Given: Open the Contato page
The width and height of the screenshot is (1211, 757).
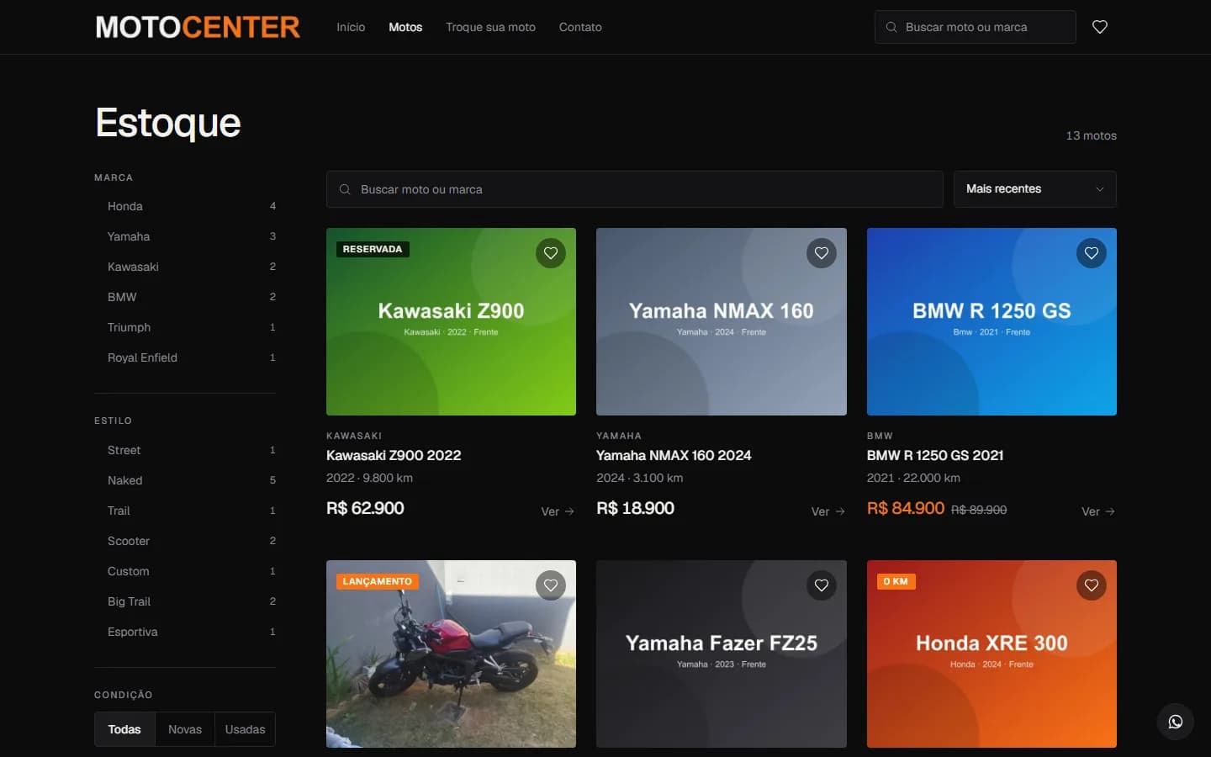Looking at the screenshot, I should (x=580, y=27).
